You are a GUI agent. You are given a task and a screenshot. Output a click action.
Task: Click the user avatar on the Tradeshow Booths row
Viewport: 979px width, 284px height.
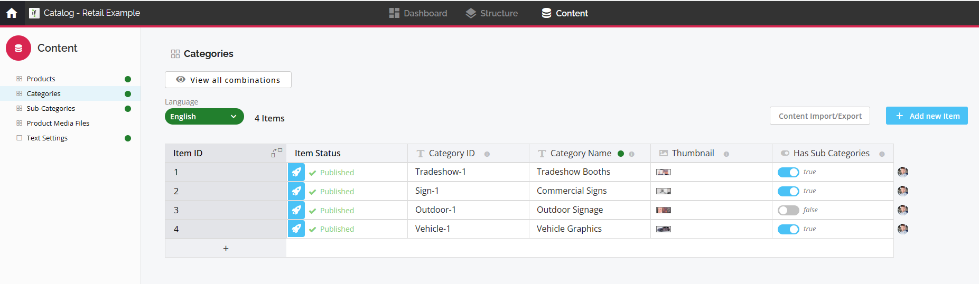pos(903,172)
